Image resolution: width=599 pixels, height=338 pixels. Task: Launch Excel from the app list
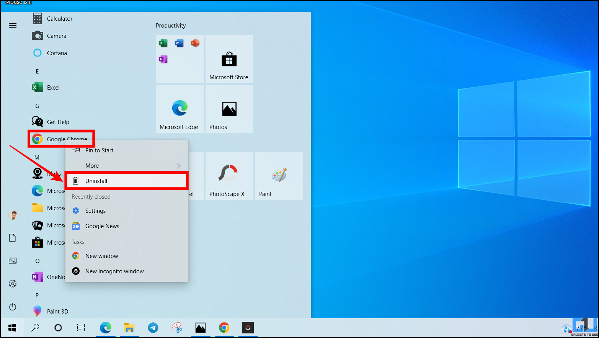(46, 87)
